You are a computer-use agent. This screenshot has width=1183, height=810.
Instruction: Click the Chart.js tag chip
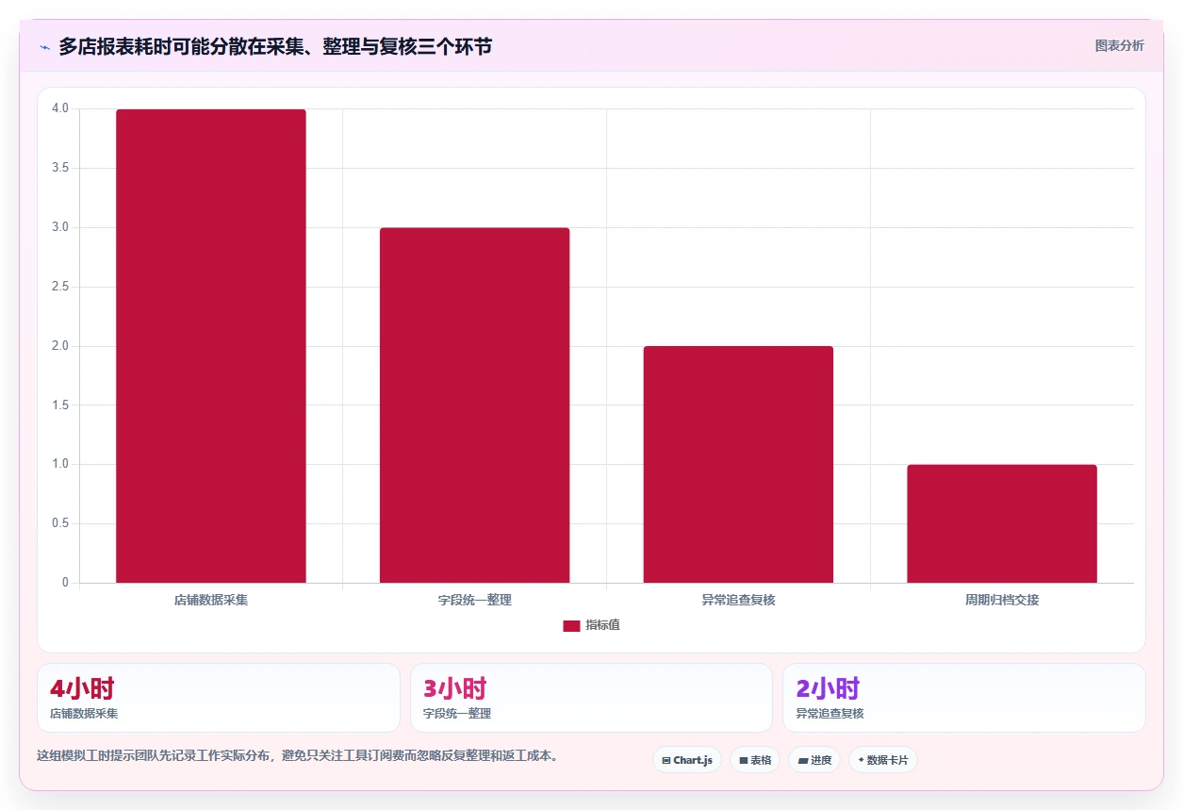pyautogui.click(x=687, y=760)
